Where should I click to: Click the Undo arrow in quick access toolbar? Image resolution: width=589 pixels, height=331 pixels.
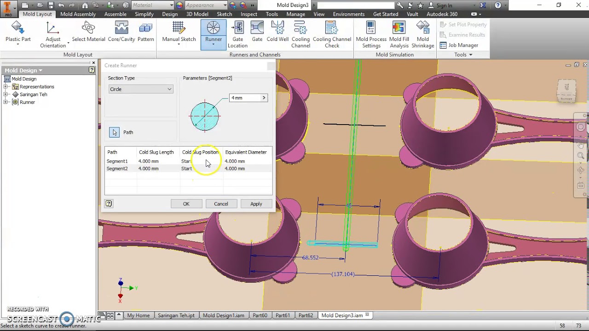click(x=61, y=5)
